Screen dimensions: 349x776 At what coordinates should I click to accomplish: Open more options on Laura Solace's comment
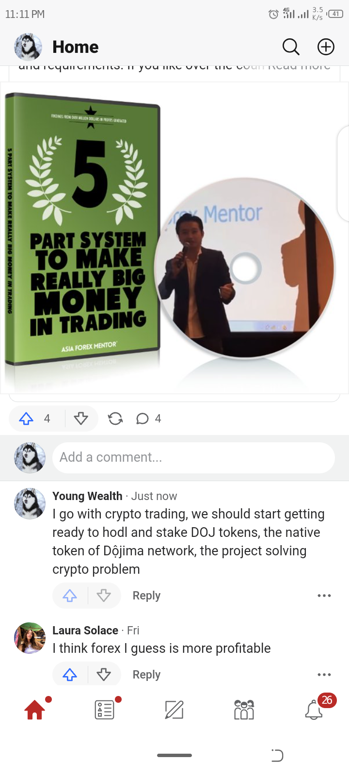[324, 675]
